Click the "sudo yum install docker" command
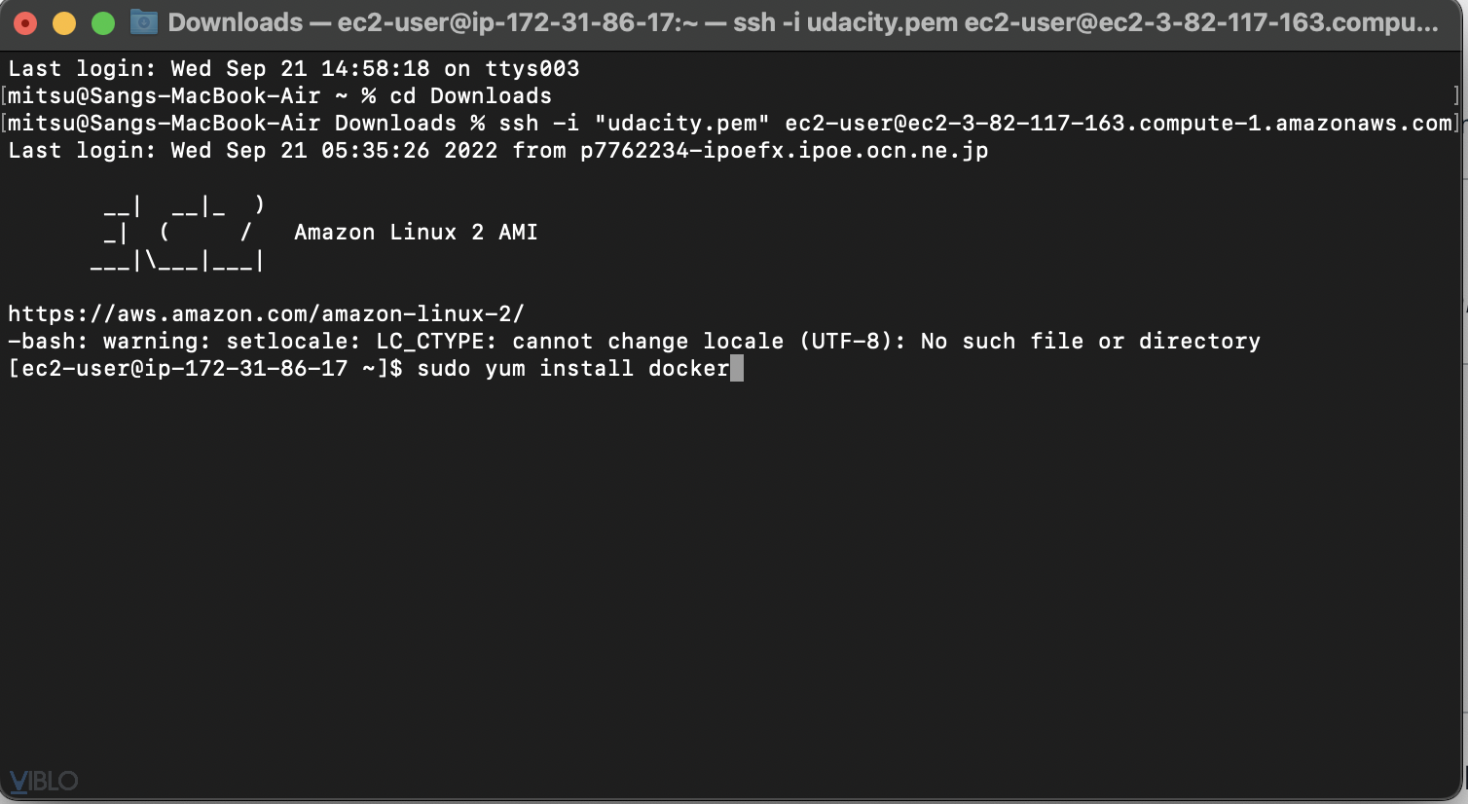This screenshot has height=804, width=1468. pyautogui.click(x=573, y=368)
